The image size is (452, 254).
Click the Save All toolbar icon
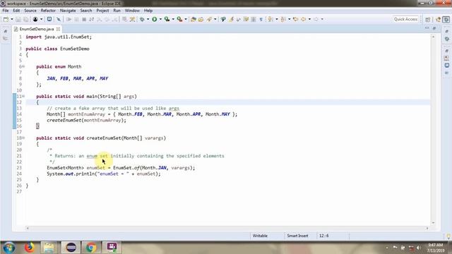[x=25, y=19]
